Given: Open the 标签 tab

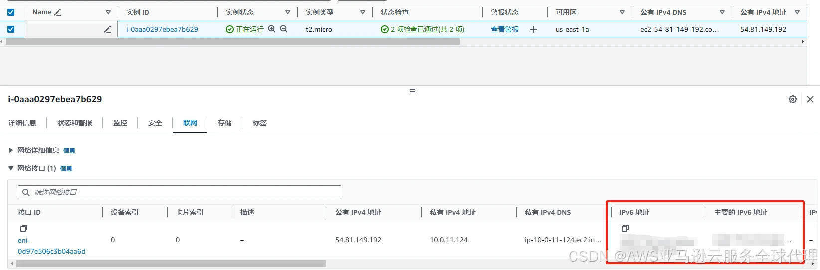Looking at the screenshot, I should click(x=260, y=123).
